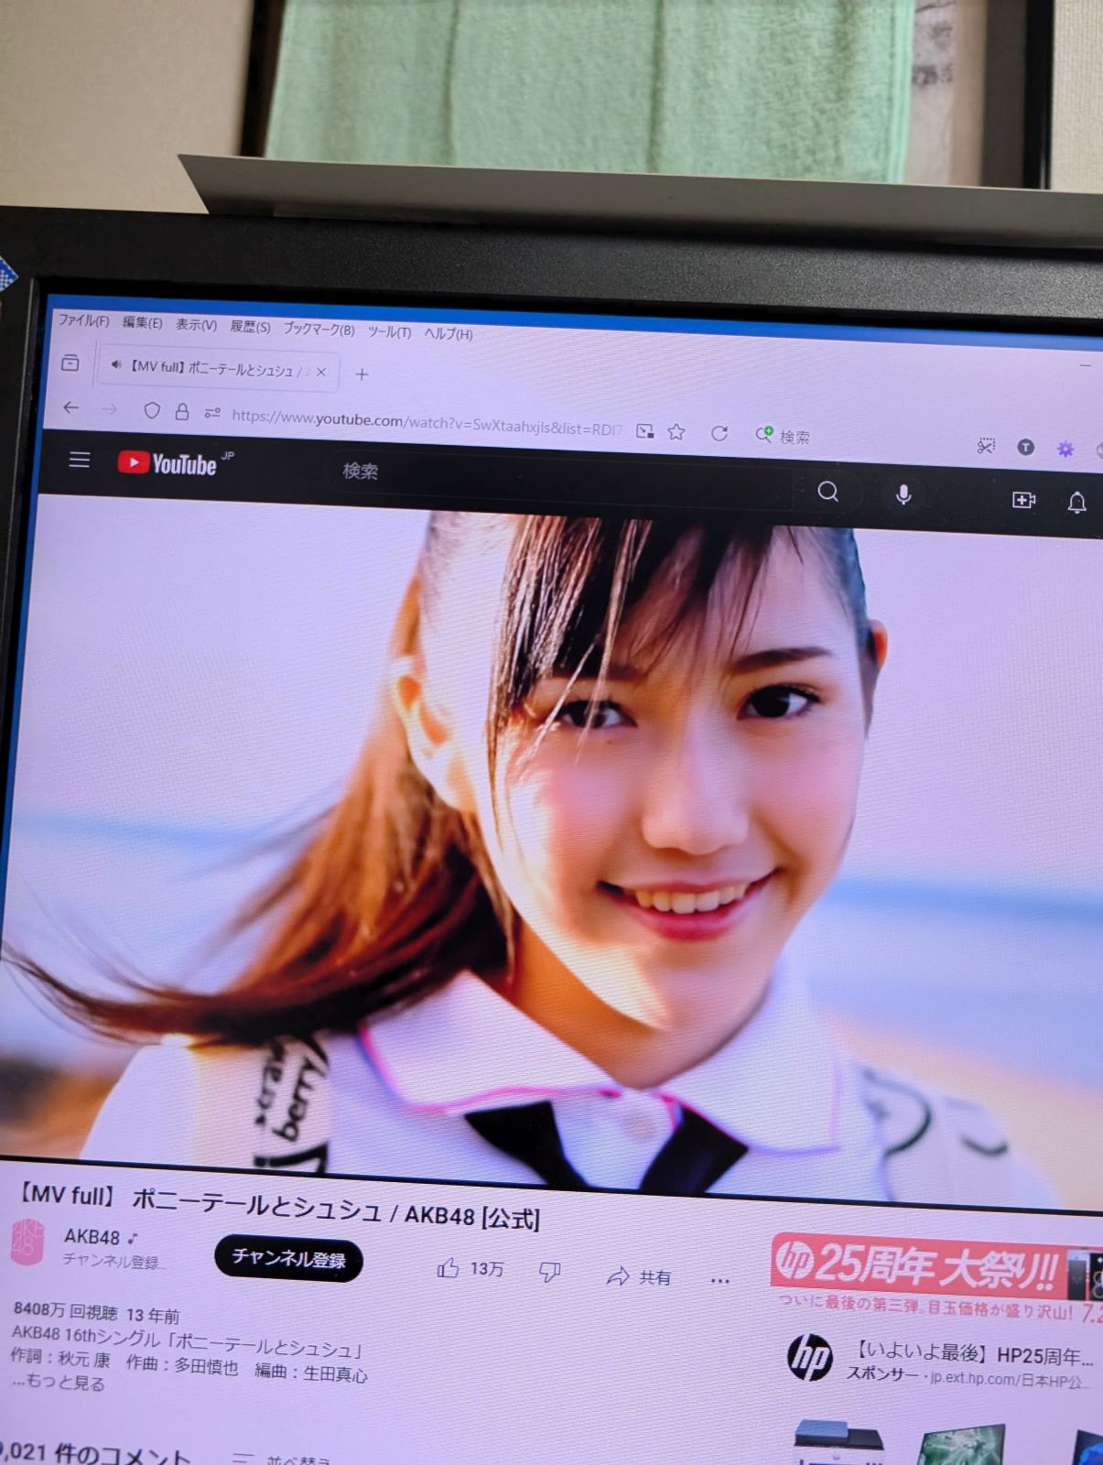The height and width of the screenshot is (1465, 1103).
Task: Open the AKB48 channel name link
Action: coord(92,1237)
